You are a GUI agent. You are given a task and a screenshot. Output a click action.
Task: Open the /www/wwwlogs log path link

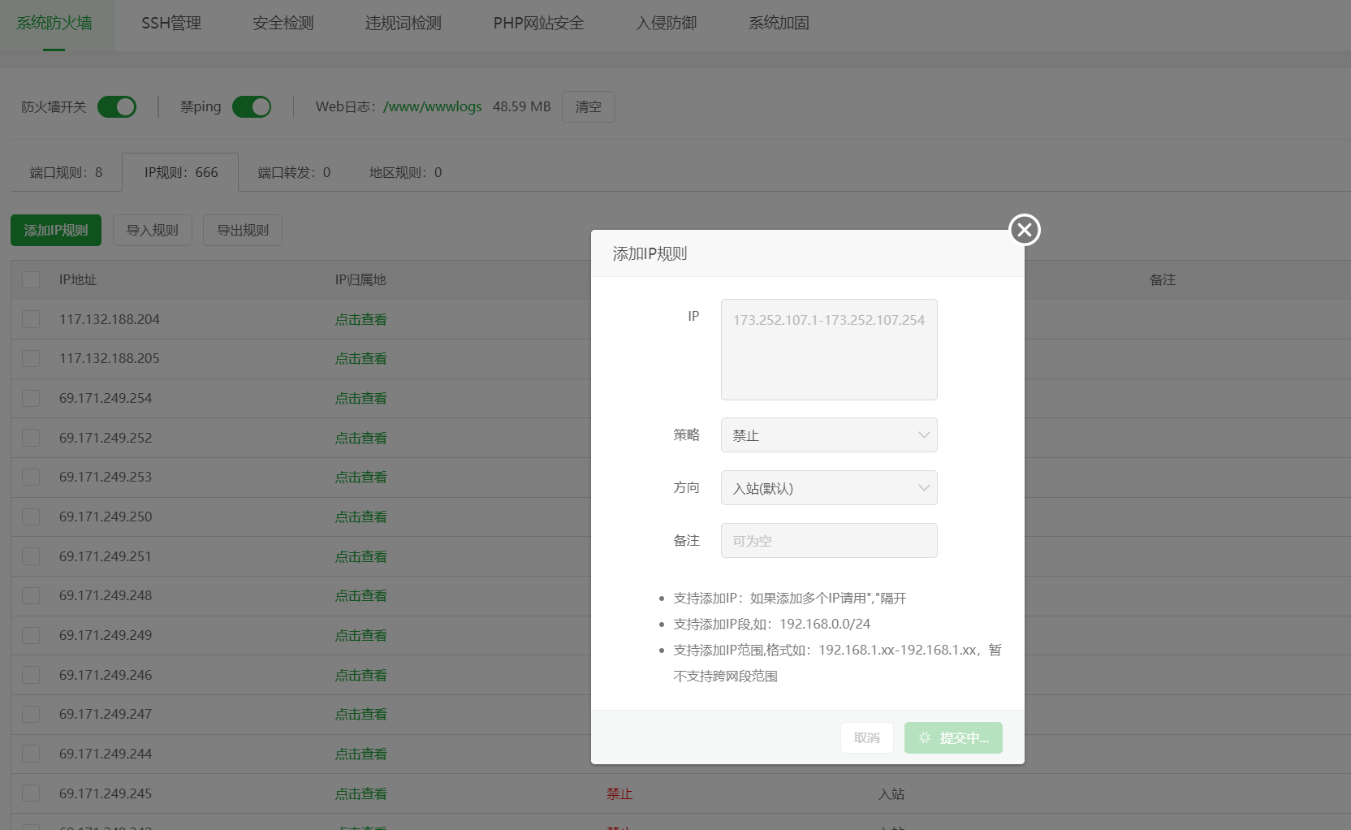click(x=433, y=106)
